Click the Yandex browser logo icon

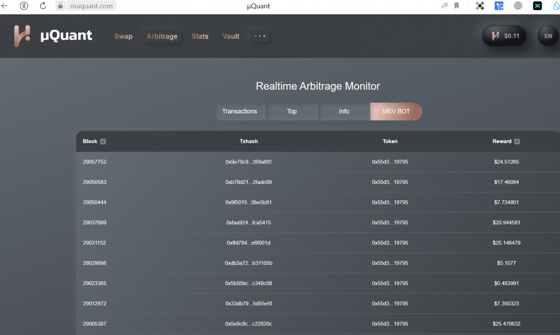click(x=24, y=6)
